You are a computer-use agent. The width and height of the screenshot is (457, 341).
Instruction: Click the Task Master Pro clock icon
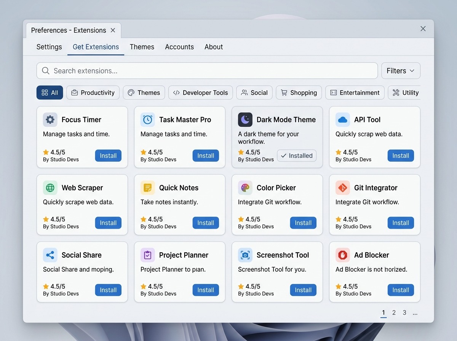tap(147, 120)
